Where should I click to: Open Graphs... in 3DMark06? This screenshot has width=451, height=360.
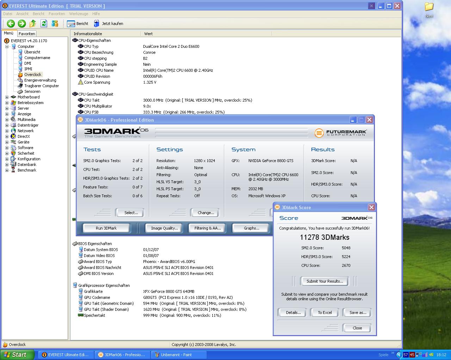coord(251,228)
